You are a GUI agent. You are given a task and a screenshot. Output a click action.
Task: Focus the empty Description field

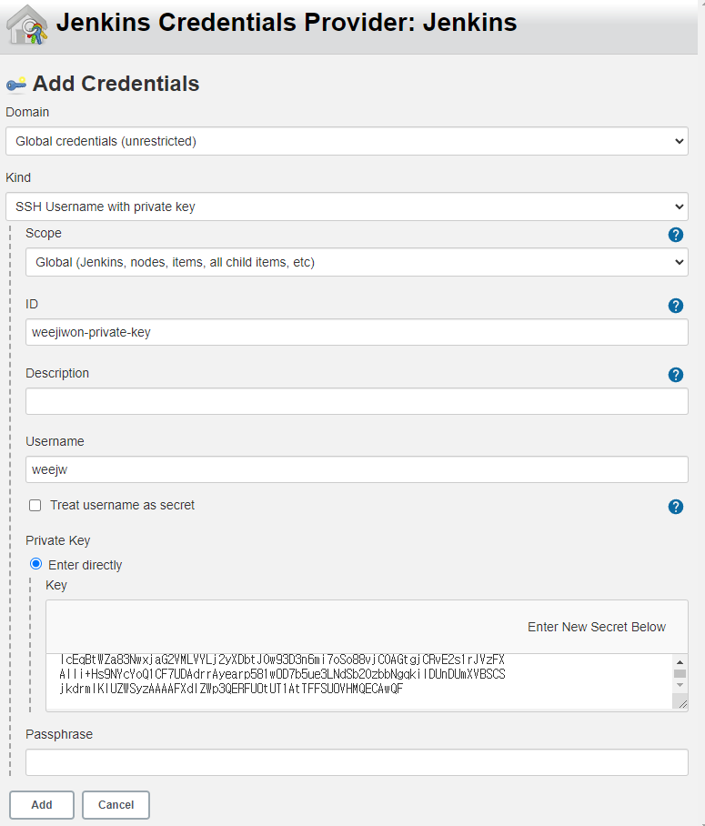[357, 401]
